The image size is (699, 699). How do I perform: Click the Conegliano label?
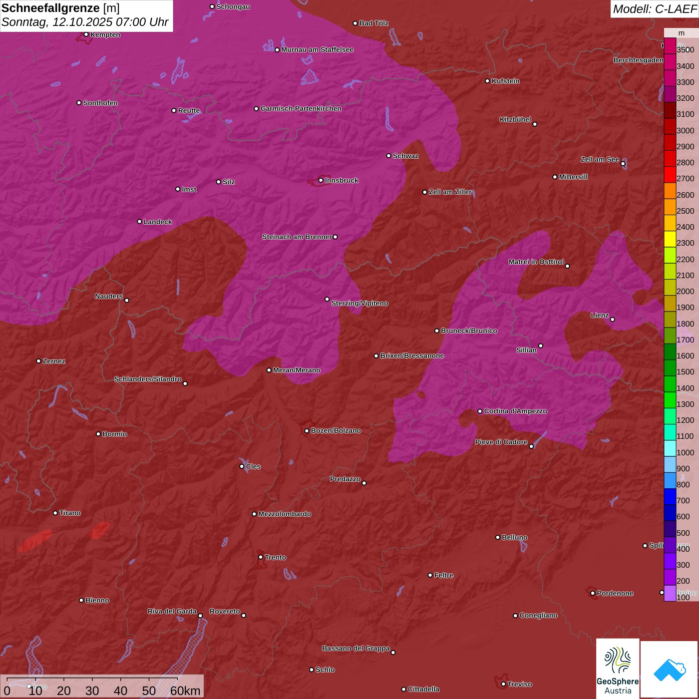539,616
